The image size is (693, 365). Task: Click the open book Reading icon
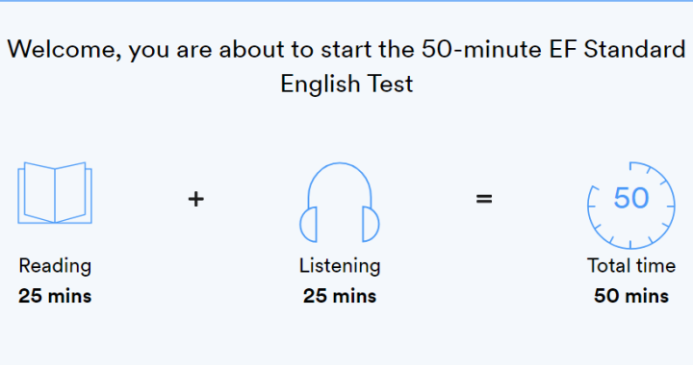[x=55, y=193]
